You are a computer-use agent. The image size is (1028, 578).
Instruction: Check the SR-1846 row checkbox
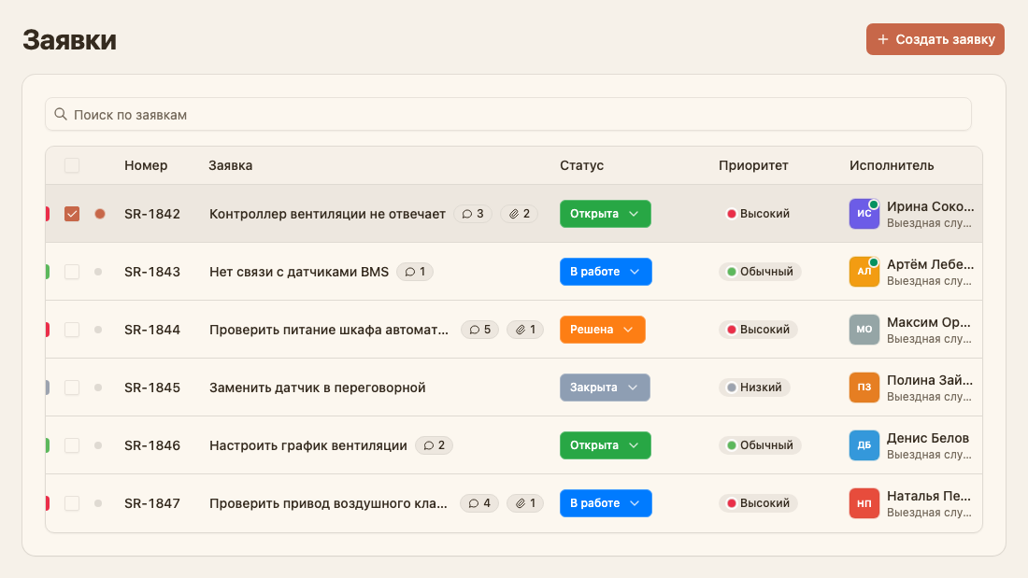(72, 445)
